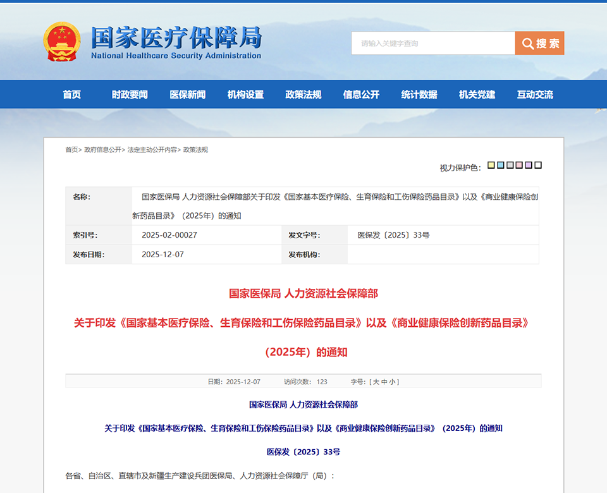607x493 pixels.
Task: Click the search magnifier icon
Action: (x=527, y=43)
